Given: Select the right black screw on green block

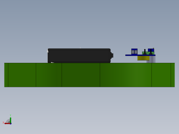Looking at the screenshot, I should (x=151, y=52).
